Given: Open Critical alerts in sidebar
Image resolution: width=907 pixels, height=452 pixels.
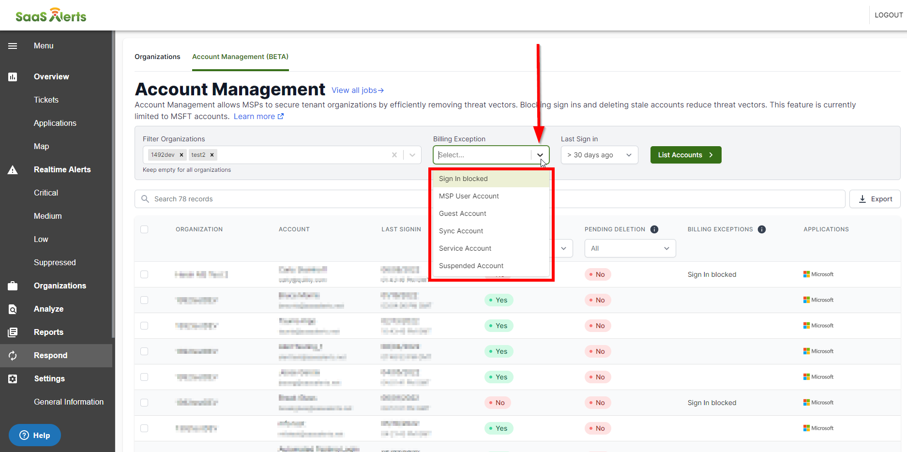Looking at the screenshot, I should [46, 193].
